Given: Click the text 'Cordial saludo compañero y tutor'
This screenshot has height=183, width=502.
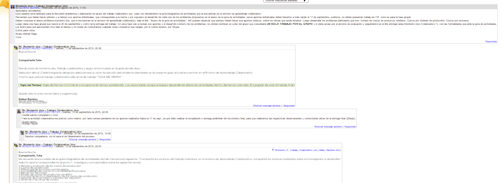Looking at the screenshot, I should (x=39, y=115).
